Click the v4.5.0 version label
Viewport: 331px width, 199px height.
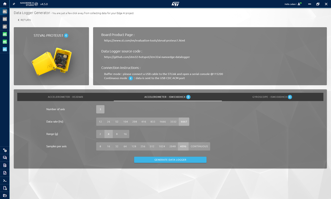44,4
